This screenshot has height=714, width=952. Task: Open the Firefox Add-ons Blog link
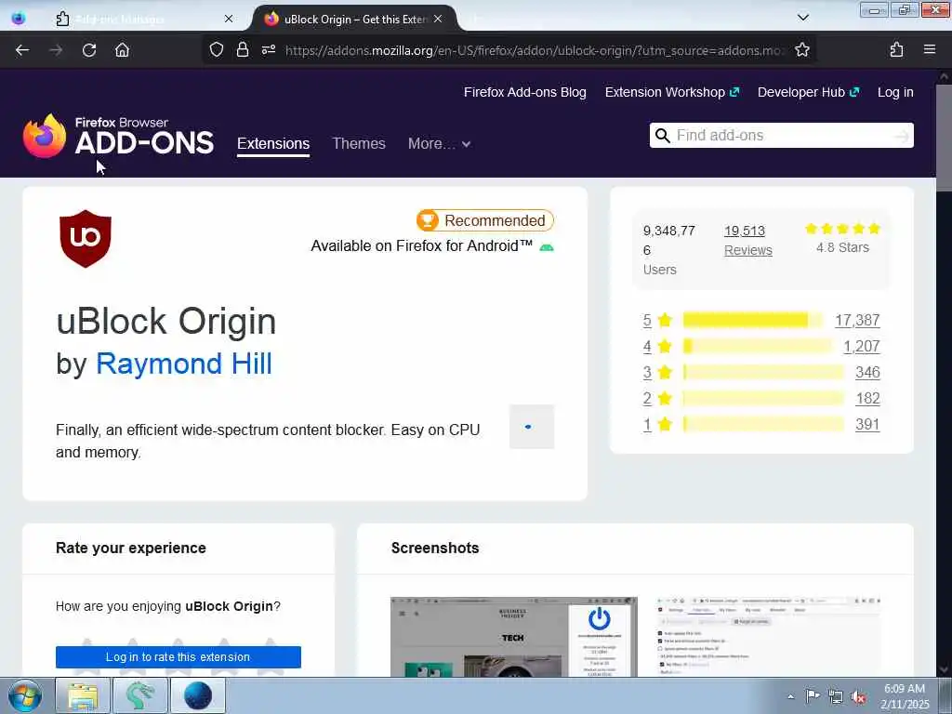click(x=525, y=92)
